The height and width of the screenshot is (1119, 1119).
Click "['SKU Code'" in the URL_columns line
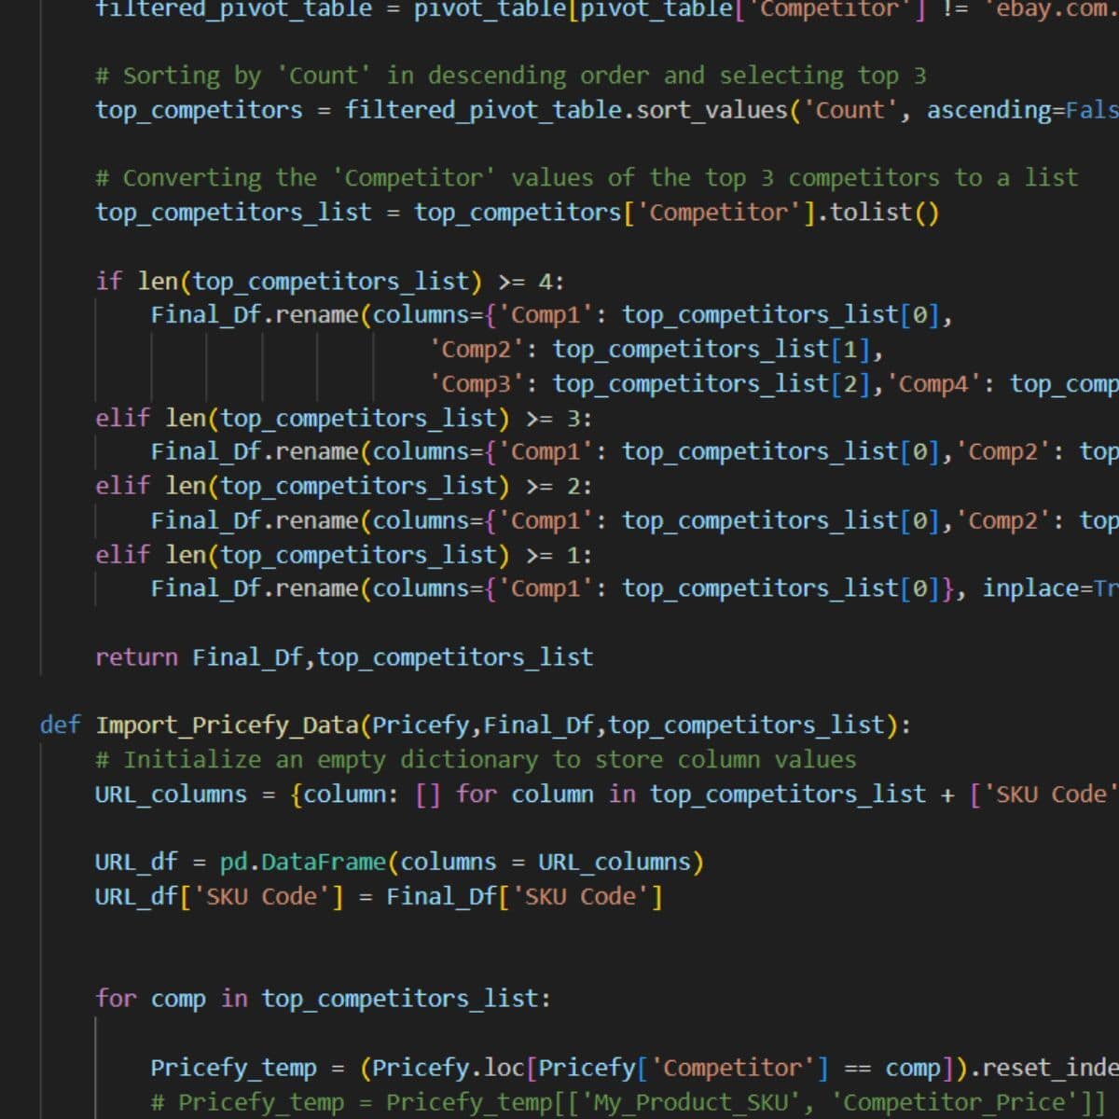pyautogui.click(x=1043, y=794)
